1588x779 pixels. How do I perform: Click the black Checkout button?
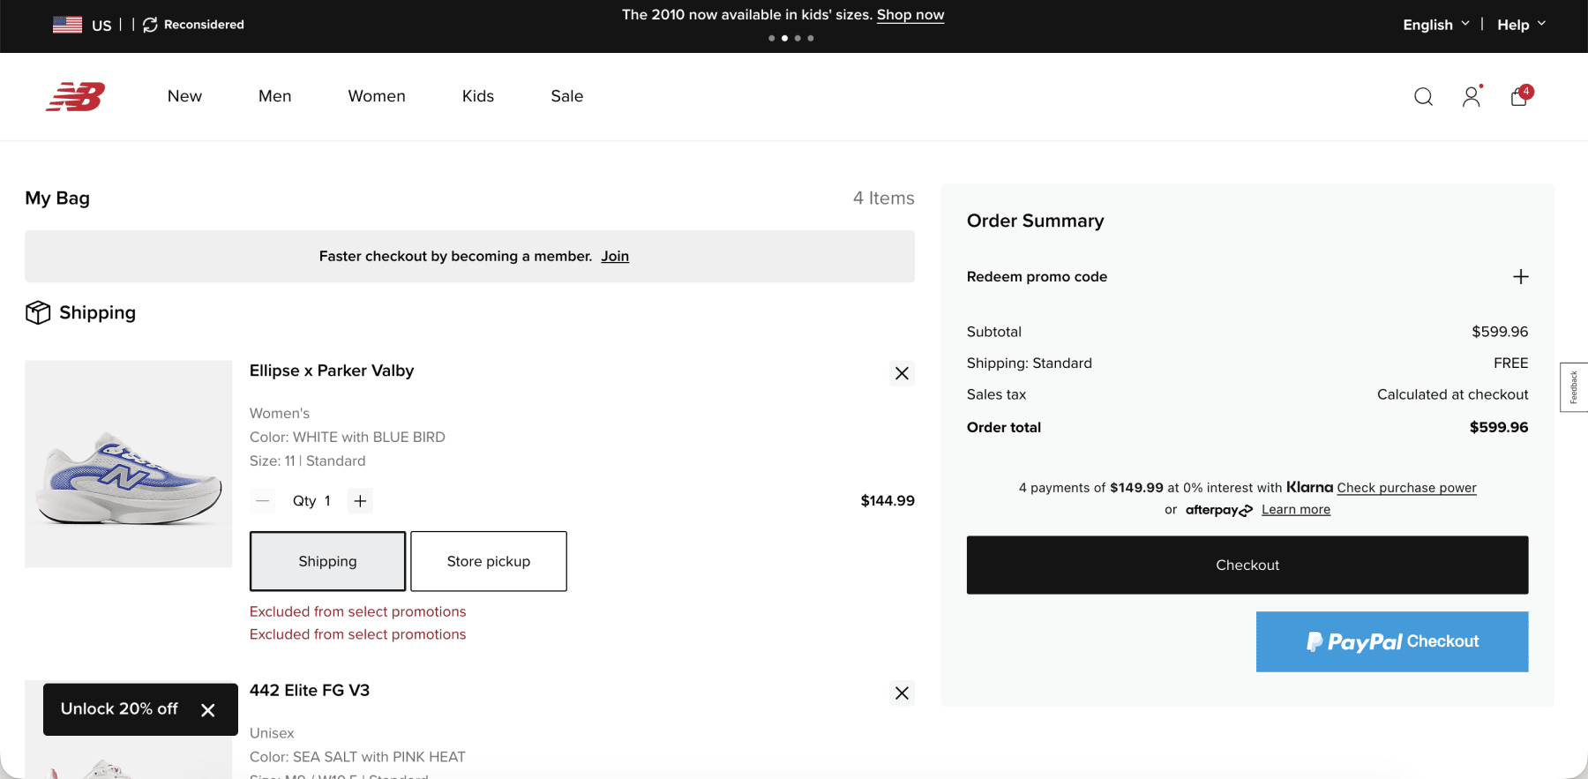[1247, 565]
